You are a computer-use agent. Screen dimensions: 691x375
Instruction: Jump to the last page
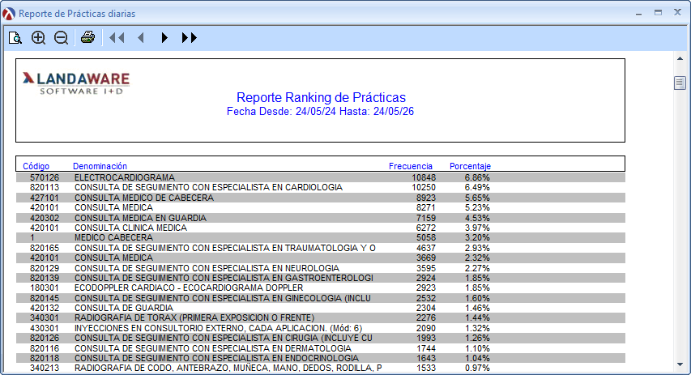(189, 38)
